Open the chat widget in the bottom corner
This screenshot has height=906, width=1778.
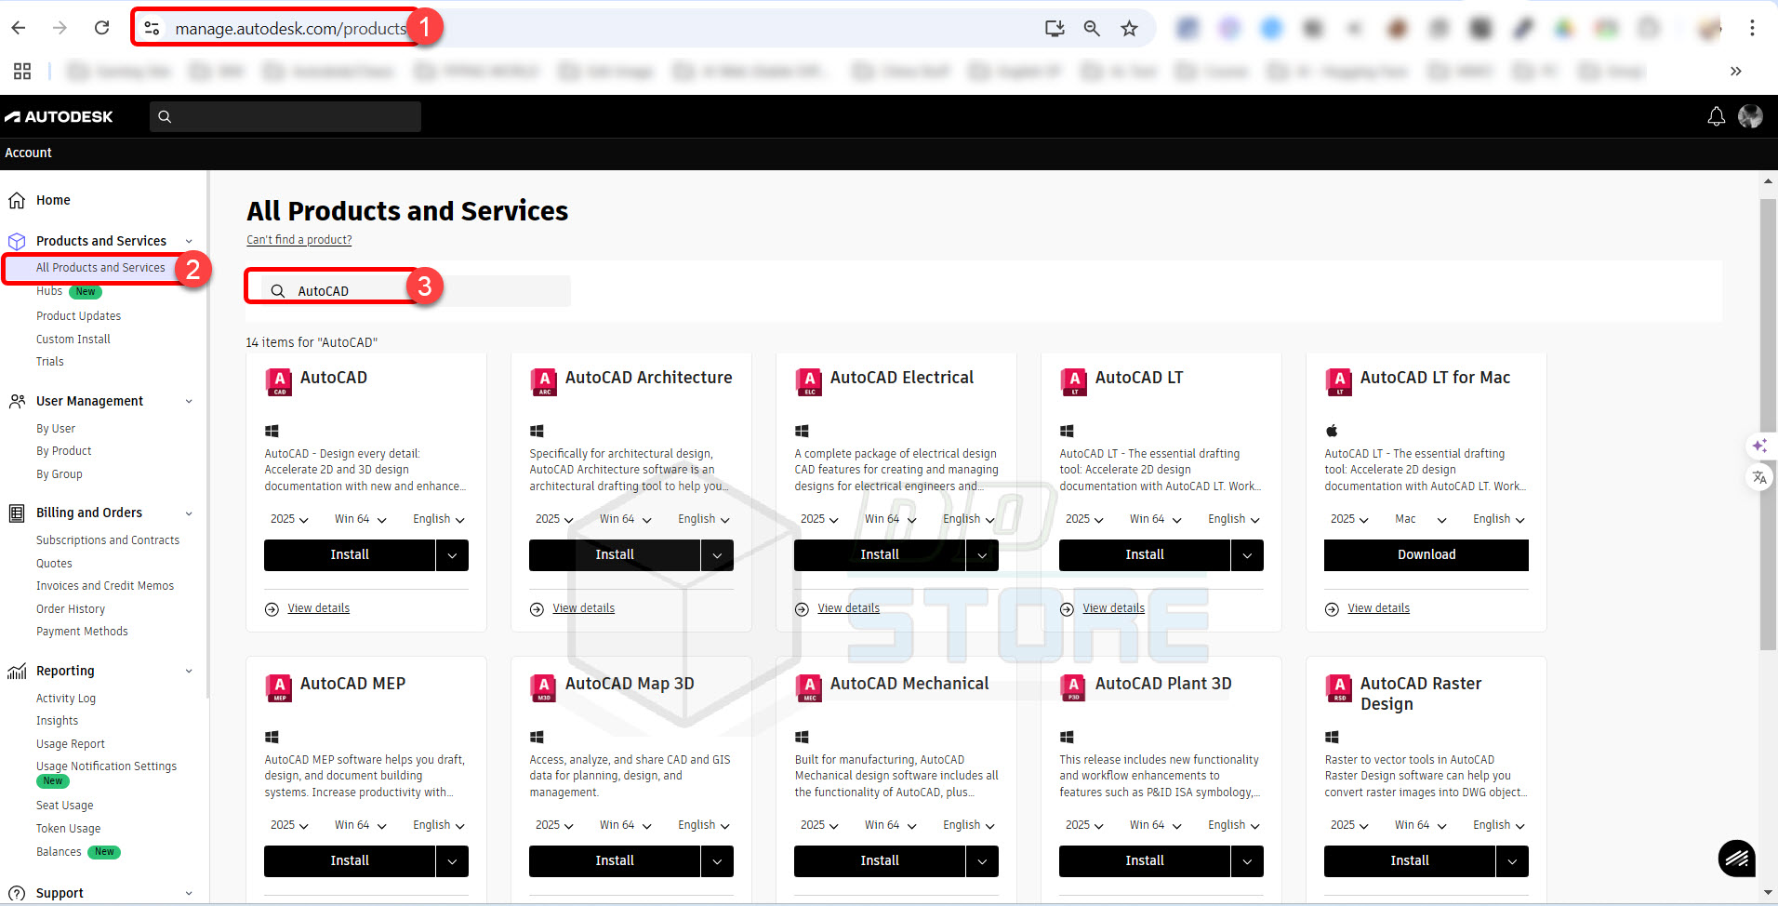coord(1737,859)
